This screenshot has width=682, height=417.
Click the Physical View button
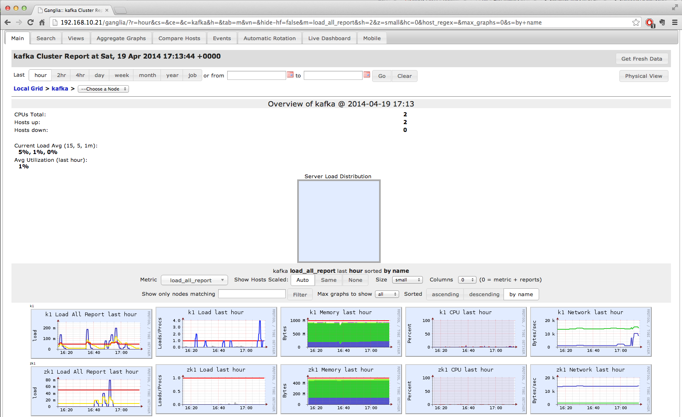point(644,76)
